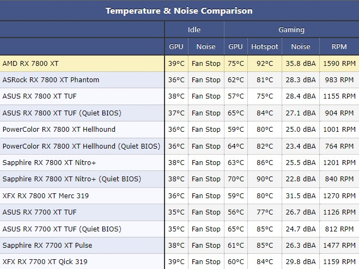This screenshot has width=359, height=269.
Task: Click PowerColor RX 7800 XT Hellhound (Quiet BIOS)
Action: (81, 146)
